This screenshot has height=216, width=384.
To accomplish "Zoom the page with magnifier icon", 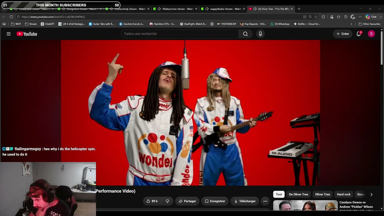I will pyautogui.click(x=310, y=17).
